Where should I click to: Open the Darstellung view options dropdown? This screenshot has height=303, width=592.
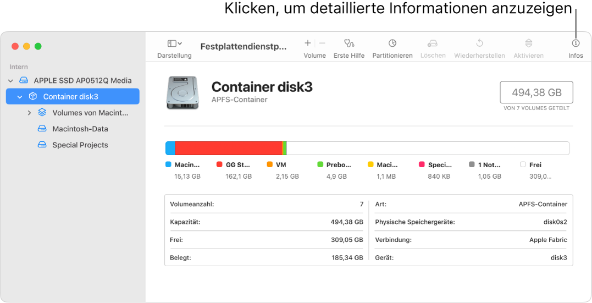click(174, 43)
